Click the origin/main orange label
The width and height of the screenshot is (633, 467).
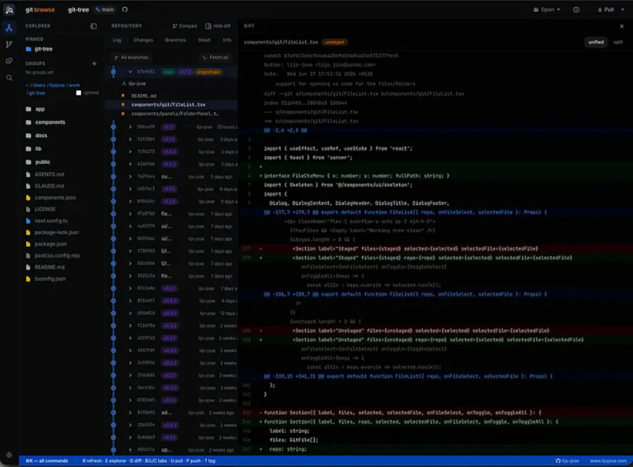pos(208,72)
